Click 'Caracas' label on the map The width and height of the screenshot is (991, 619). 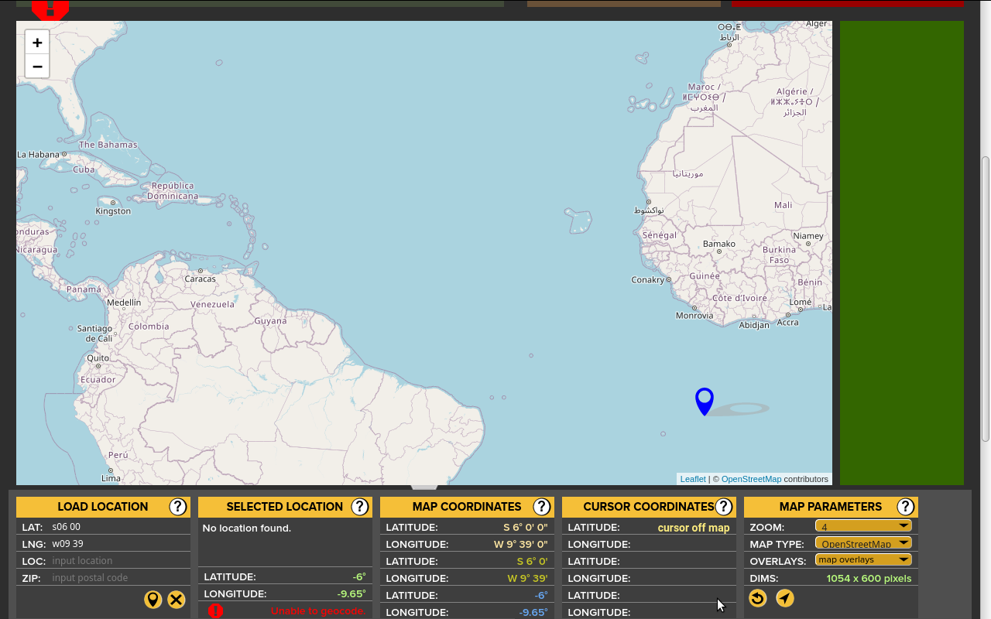click(200, 279)
